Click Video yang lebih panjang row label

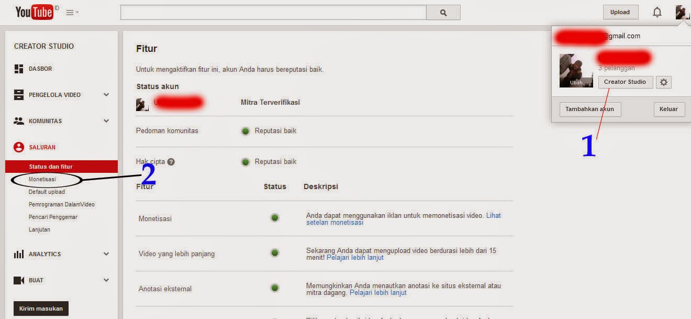point(176,254)
